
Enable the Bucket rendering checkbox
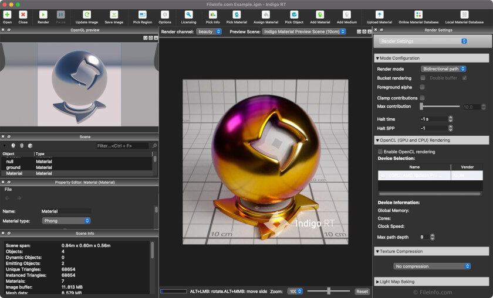(423, 78)
